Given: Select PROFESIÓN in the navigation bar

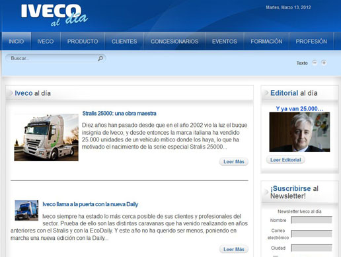Looking at the screenshot, I should tap(311, 41).
